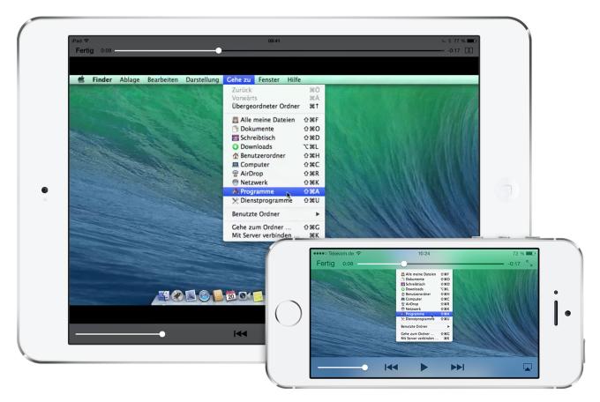
Task: Click the iPad video scrubber knob
Action: pyautogui.click(x=219, y=50)
